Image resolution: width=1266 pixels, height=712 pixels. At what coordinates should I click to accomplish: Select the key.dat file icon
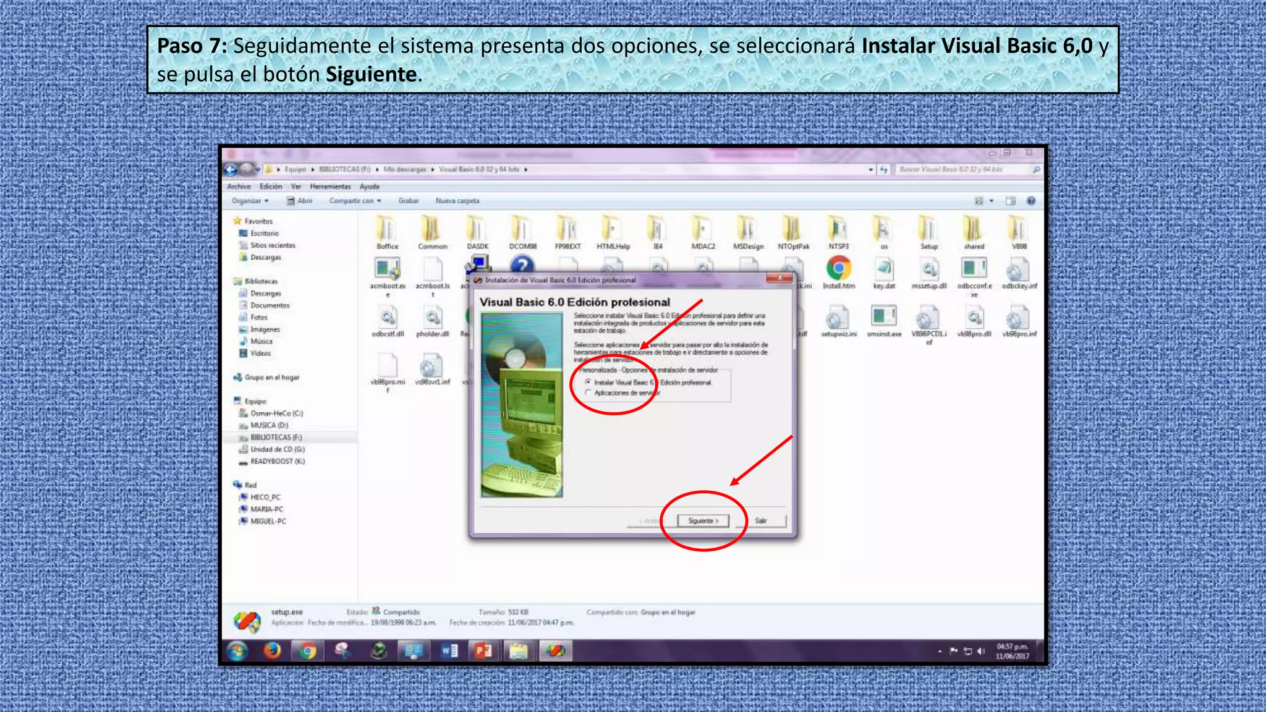tap(884, 269)
